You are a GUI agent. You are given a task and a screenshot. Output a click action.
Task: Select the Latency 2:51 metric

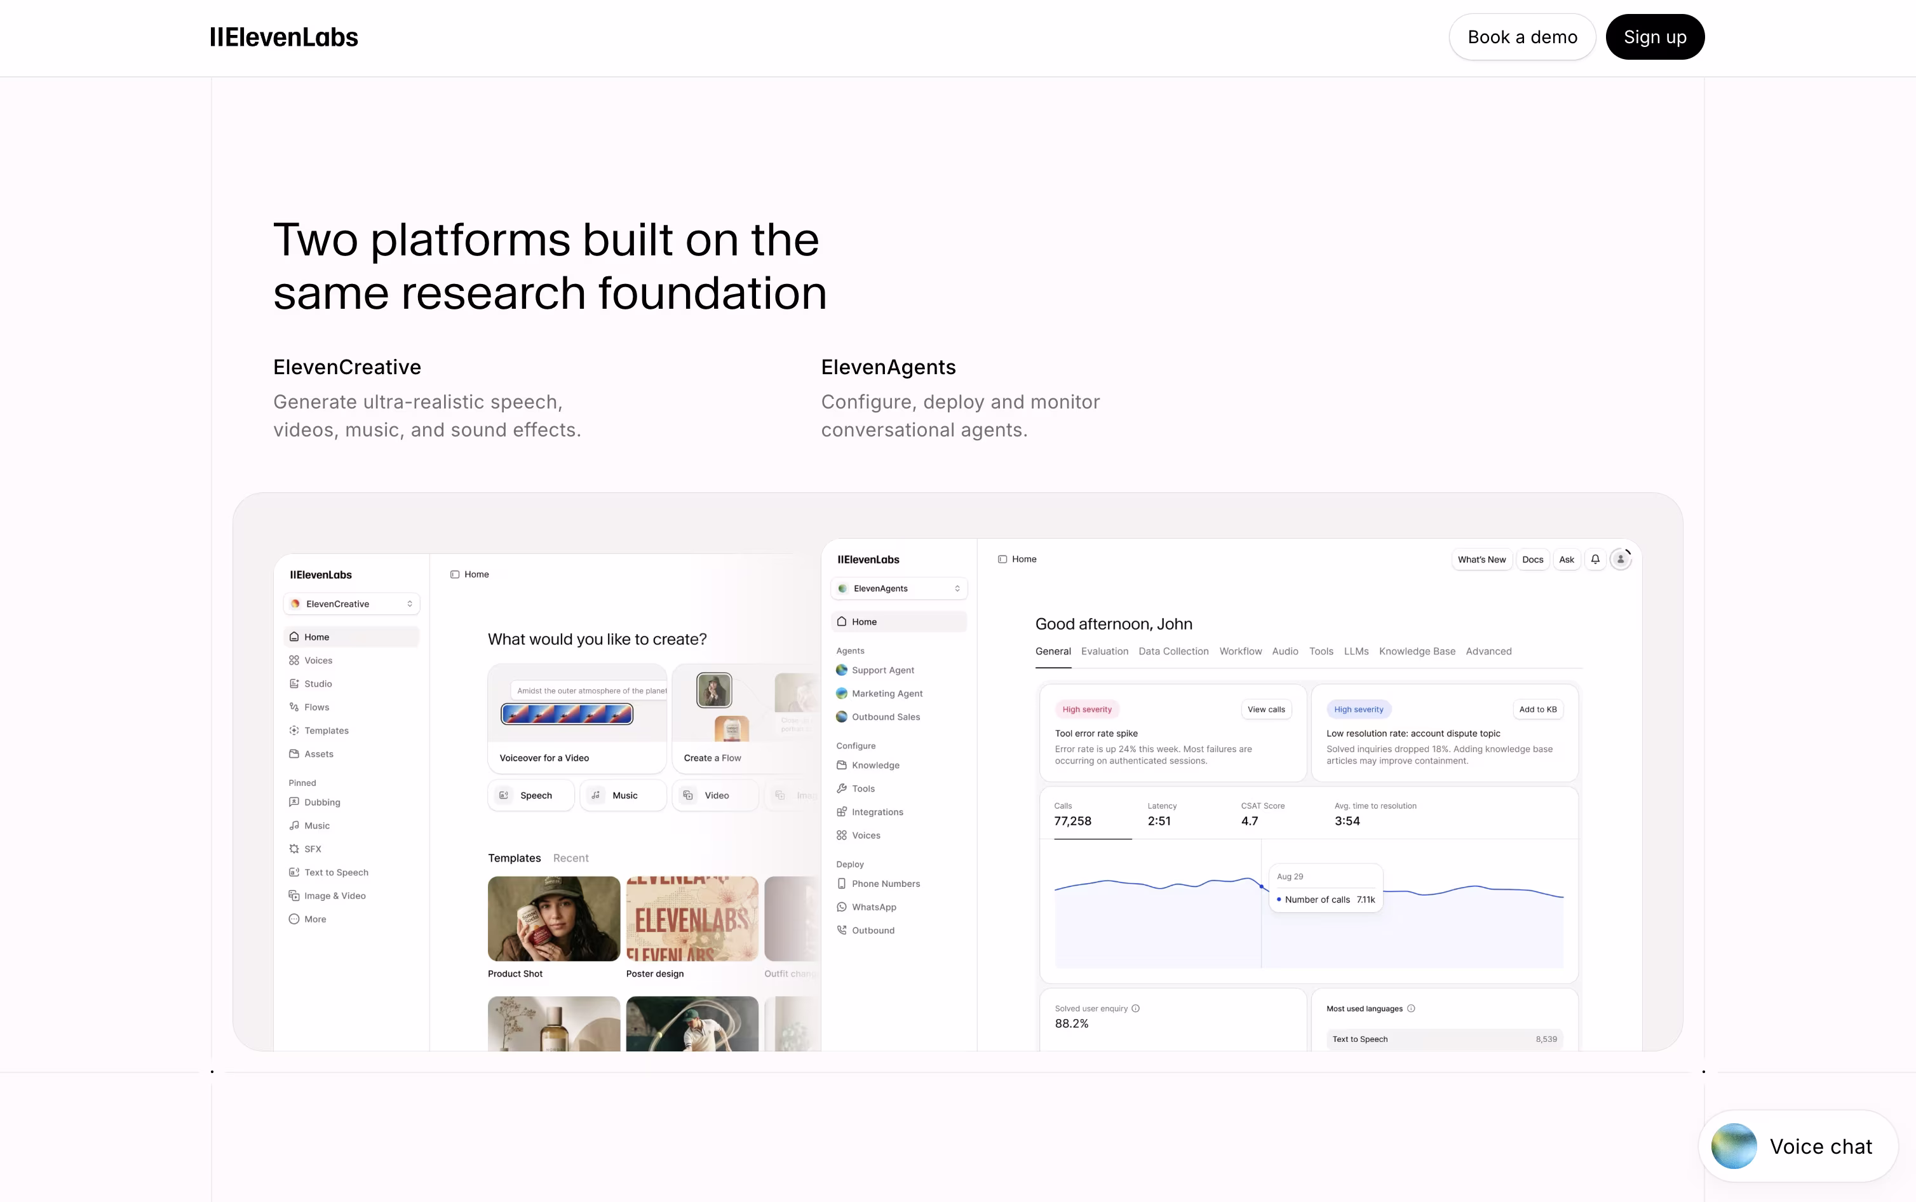(1163, 814)
